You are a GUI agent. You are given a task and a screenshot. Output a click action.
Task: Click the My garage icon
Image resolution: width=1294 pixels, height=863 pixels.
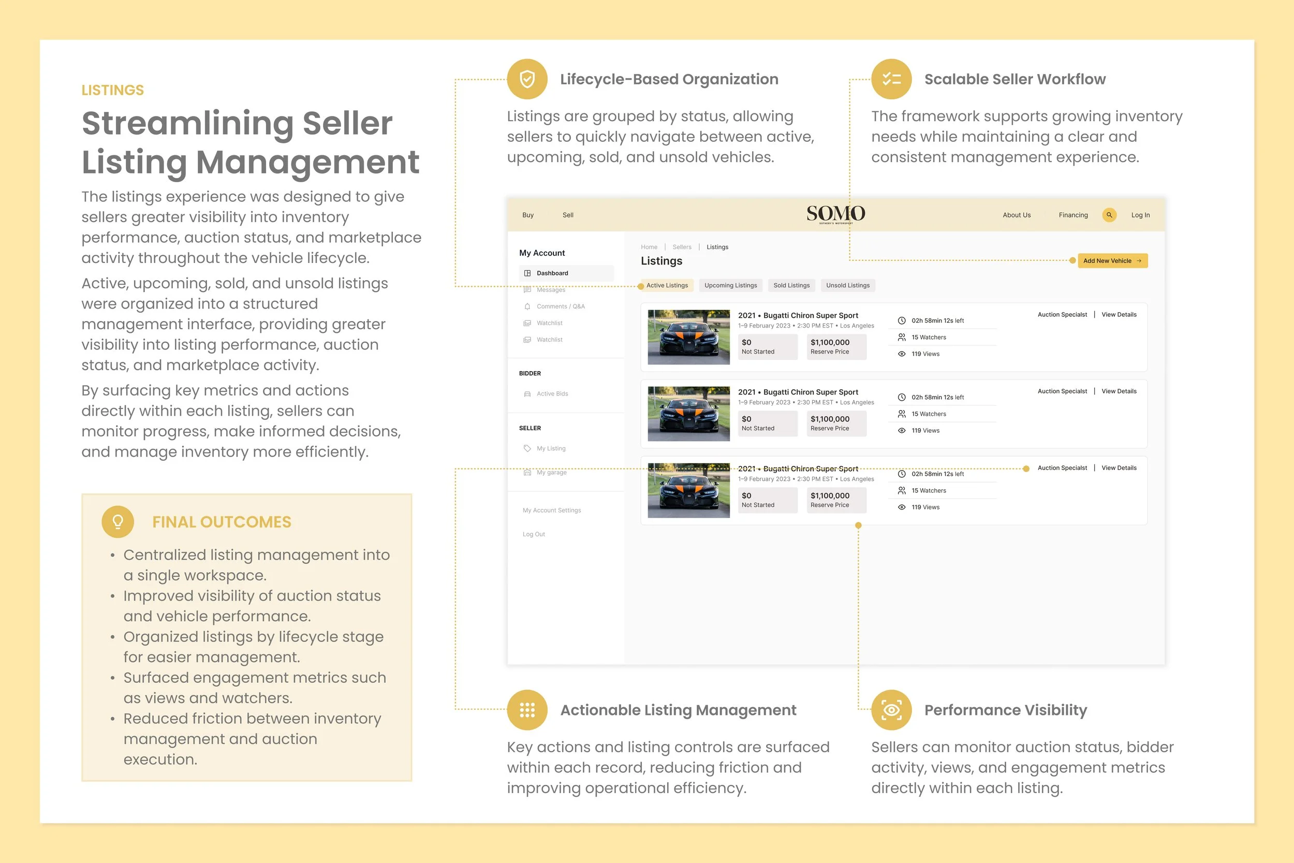527,472
